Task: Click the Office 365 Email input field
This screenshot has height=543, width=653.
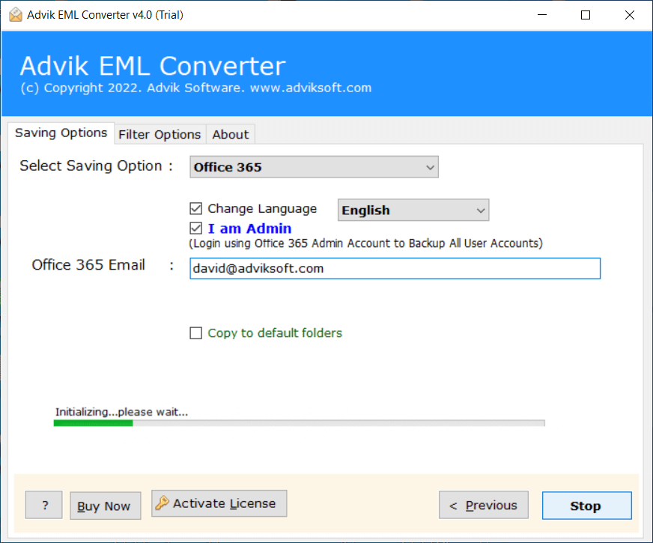Action: (x=395, y=268)
